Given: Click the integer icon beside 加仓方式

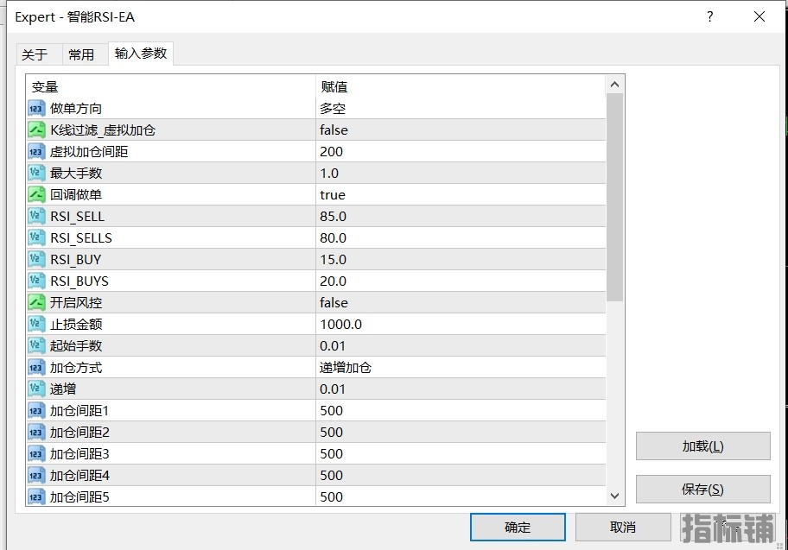Looking at the screenshot, I should (x=36, y=367).
